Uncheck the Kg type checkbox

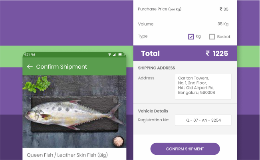pyautogui.click(x=191, y=37)
